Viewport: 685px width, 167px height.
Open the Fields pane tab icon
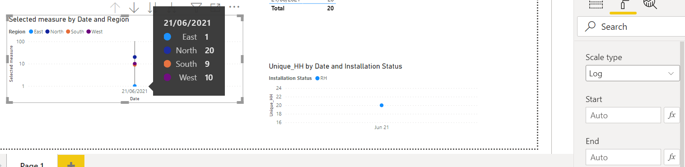[x=596, y=5]
